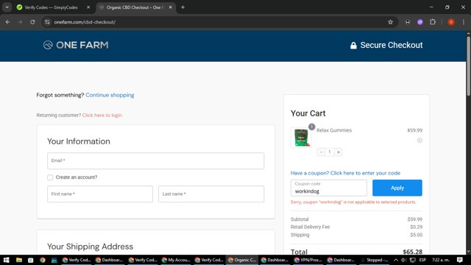Click the red profile avatar icon
The height and width of the screenshot is (265, 471).
451,22
